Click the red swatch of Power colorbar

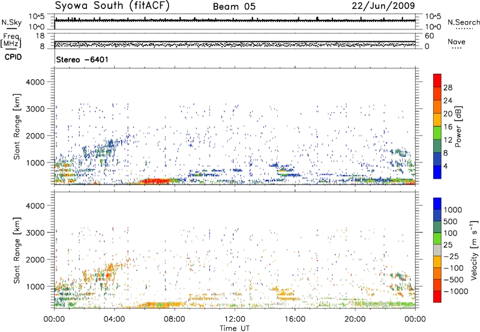coord(437,81)
